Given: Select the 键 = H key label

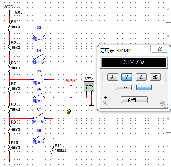Looking at the screenshot, I should [x=38, y=142].
